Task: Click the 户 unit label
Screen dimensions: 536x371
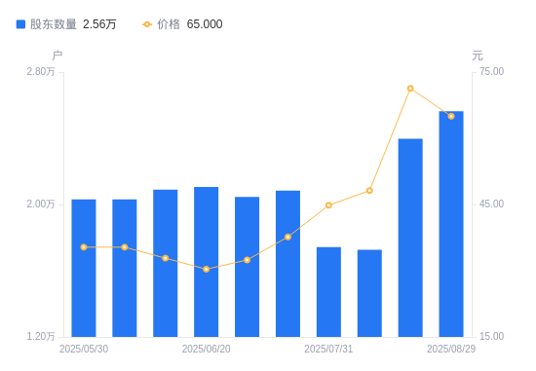Action: (x=57, y=56)
